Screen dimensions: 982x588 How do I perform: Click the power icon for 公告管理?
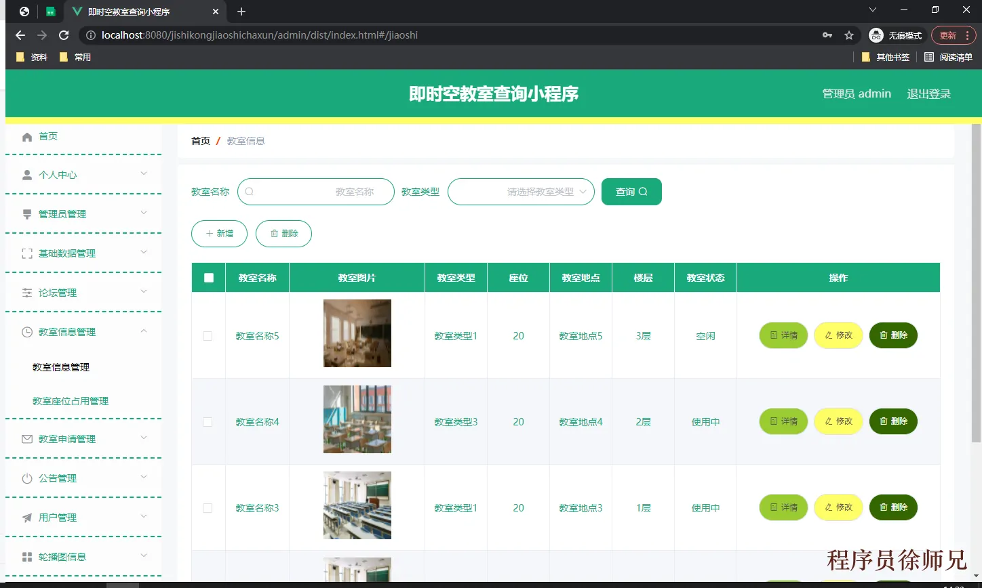tap(27, 478)
